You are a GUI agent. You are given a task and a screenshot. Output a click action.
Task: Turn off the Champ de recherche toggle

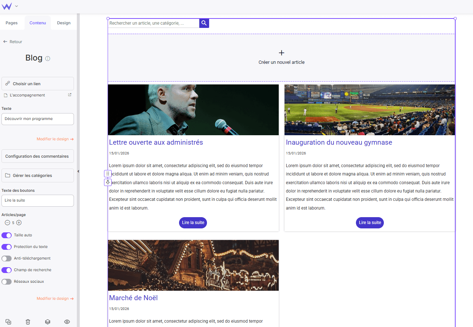(x=7, y=270)
